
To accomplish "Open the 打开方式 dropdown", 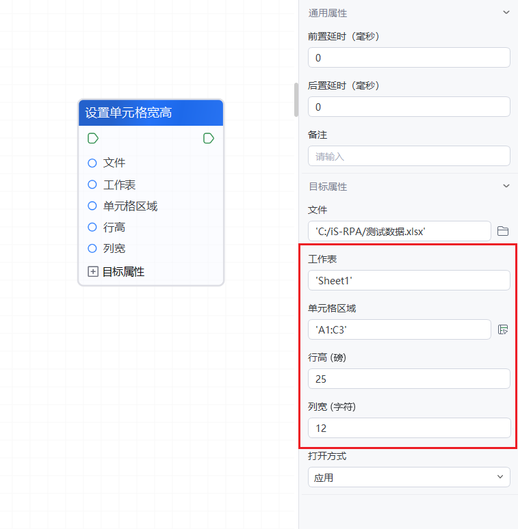I will [x=409, y=477].
